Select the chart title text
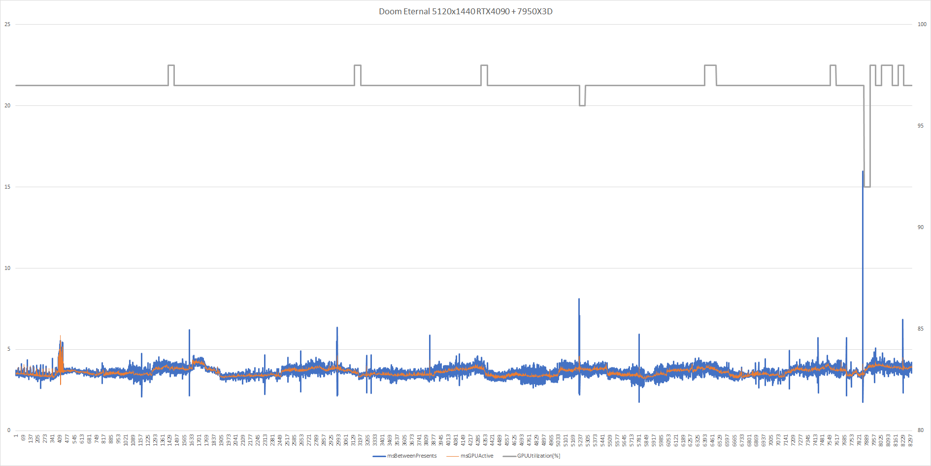 tap(465, 11)
